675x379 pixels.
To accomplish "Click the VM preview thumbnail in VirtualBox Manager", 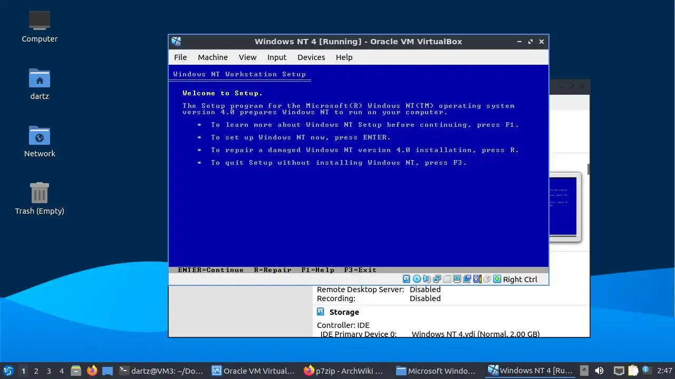I will (565, 207).
